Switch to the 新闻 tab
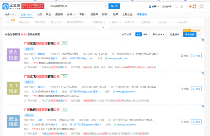 (x=106, y=14)
